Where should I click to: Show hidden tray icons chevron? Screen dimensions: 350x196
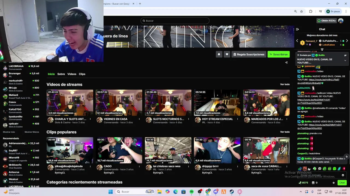click(301, 192)
